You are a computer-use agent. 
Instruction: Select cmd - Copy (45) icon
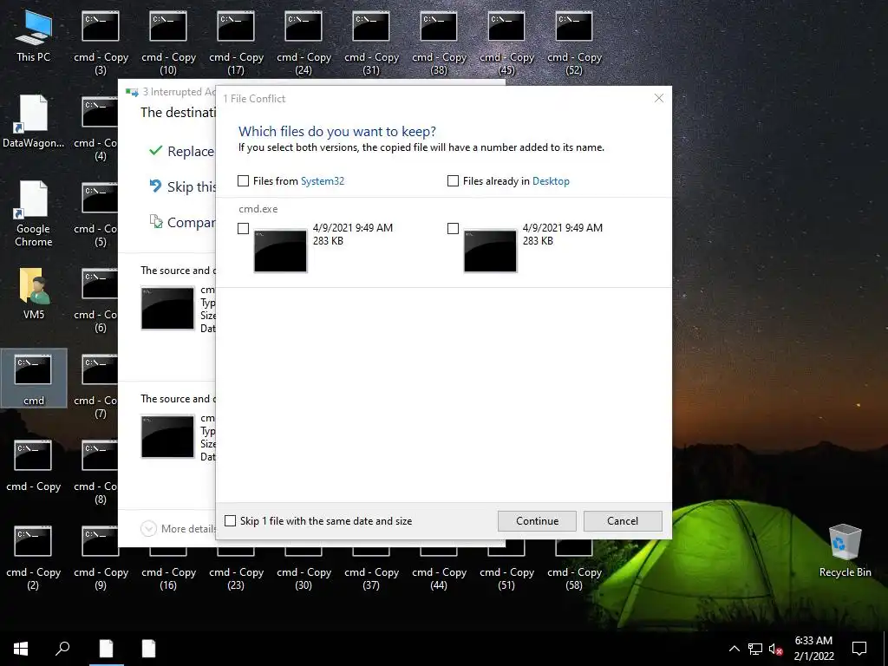click(x=506, y=43)
